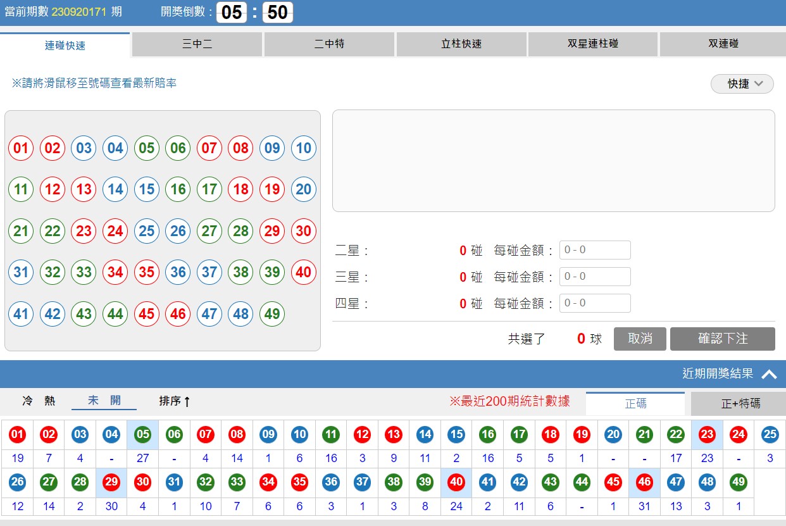Switch to the 正+特碼 tab

(x=738, y=404)
